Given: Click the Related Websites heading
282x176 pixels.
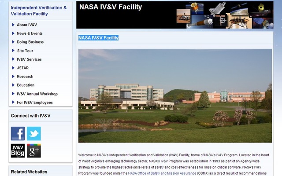Looking at the screenshot, I should pyautogui.click(x=29, y=172).
